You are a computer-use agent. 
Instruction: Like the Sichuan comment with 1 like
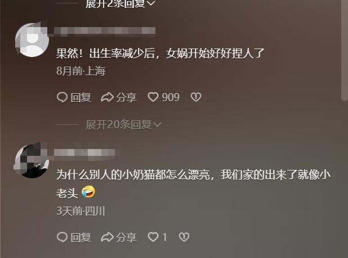[153, 237]
